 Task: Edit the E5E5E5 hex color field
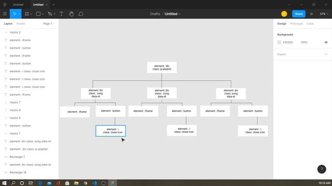(288, 42)
